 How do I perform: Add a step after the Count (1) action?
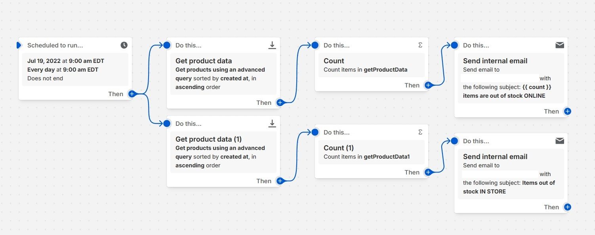click(x=428, y=172)
